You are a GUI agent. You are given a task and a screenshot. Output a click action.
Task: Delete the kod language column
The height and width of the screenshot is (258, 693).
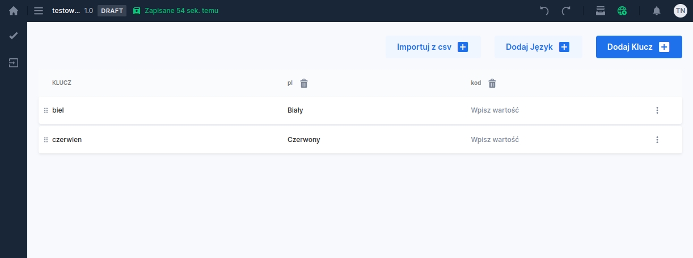tap(492, 83)
